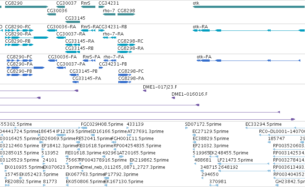Select BAC end DME1-016O16.F
This screenshot has width=305, height=187.
click(190, 94)
